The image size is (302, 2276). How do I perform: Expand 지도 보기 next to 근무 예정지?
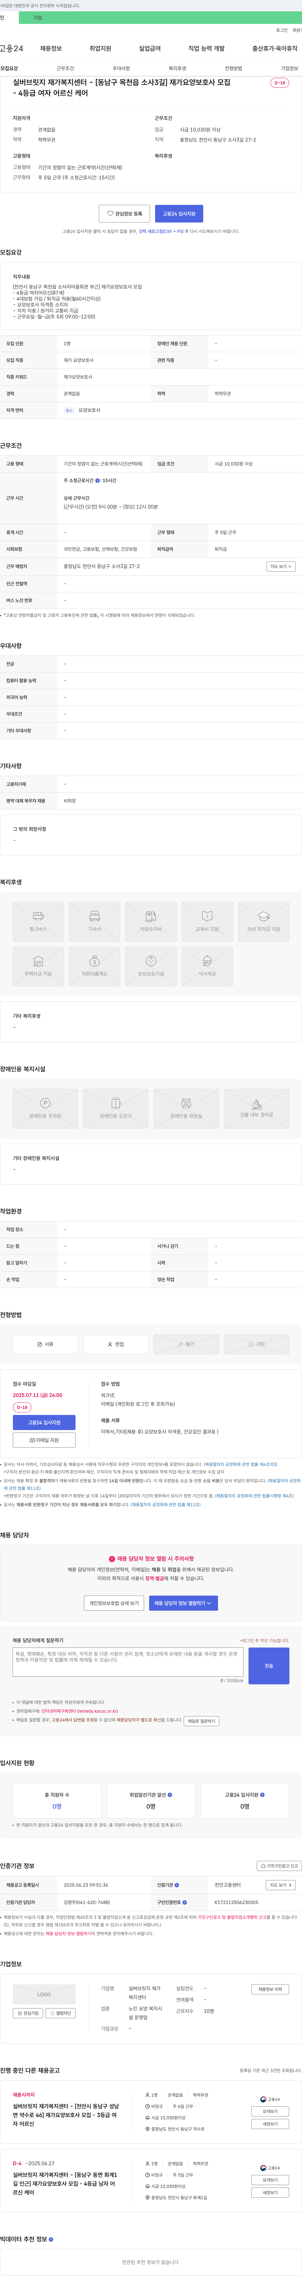click(281, 566)
